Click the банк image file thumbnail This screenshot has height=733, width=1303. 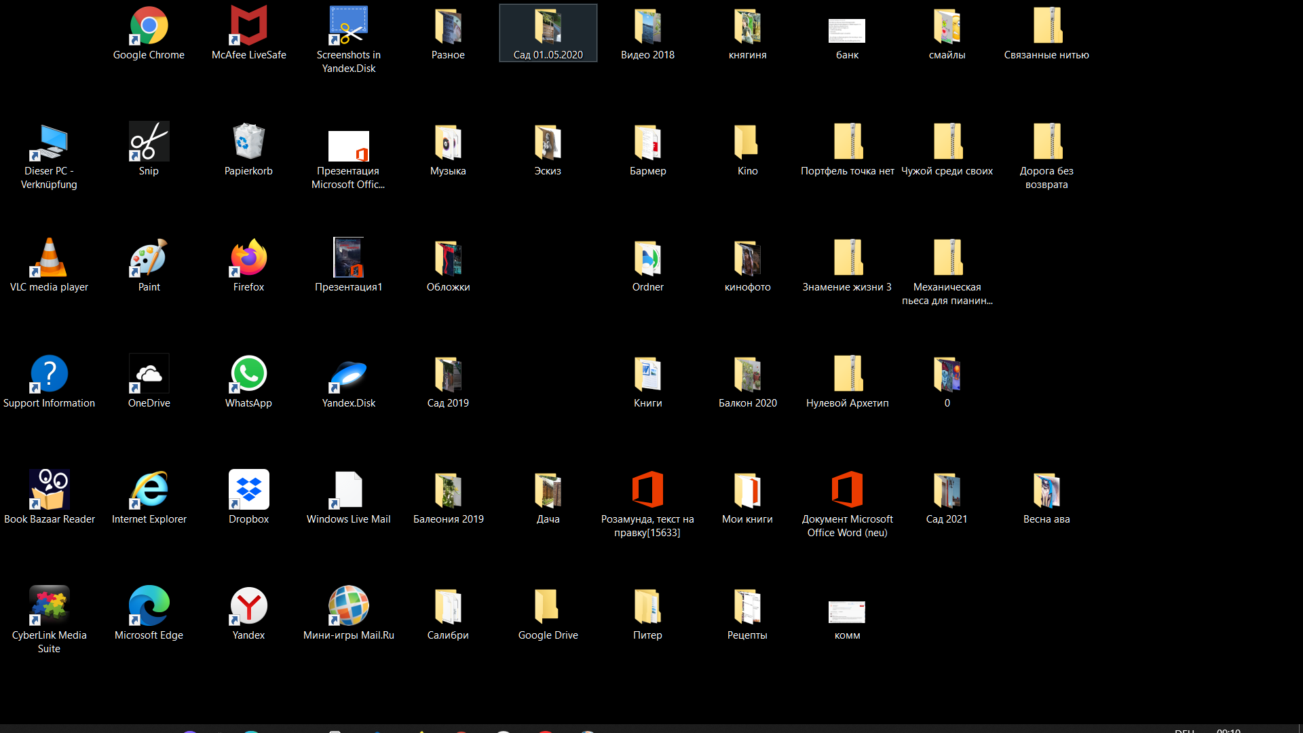tap(847, 31)
